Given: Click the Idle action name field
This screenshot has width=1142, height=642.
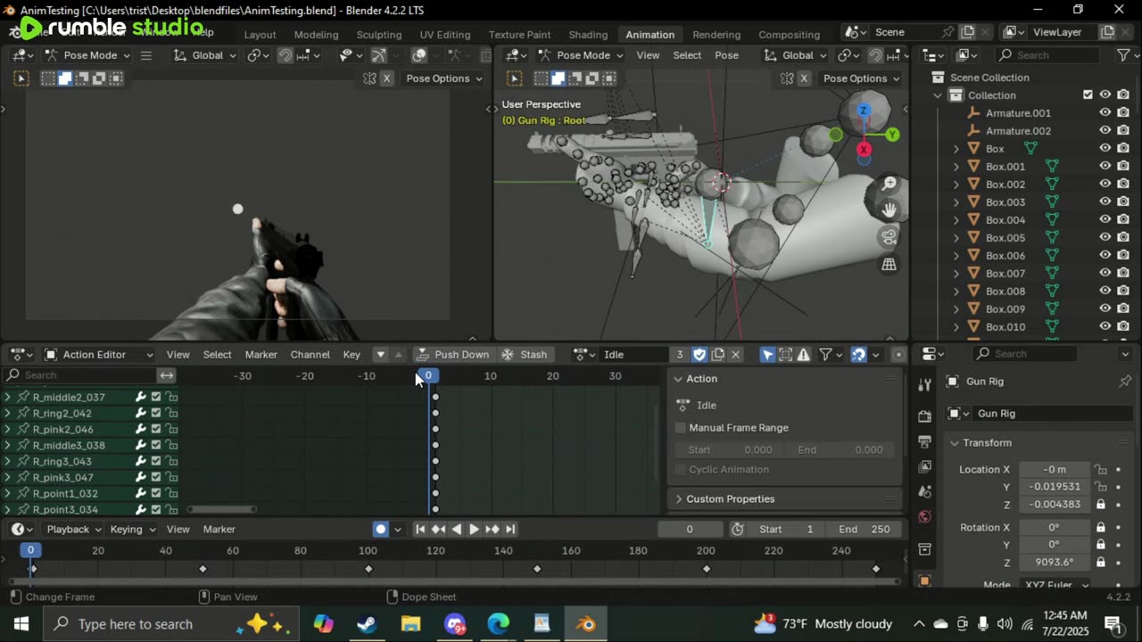Looking at the screenshot, I should [x=635, y=354].
